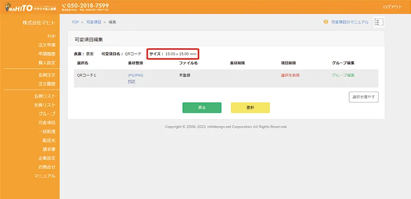The height and width of the screenshot is (199, 411).
Task: Open 請求書 in the sidebar
Action: click(x=49, y=149)
